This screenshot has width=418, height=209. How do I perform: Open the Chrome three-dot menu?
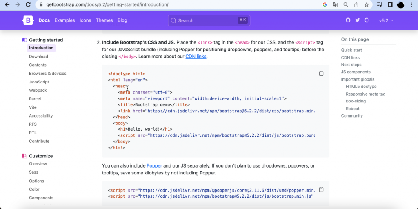pyautogui.click(x=411, y=4)
